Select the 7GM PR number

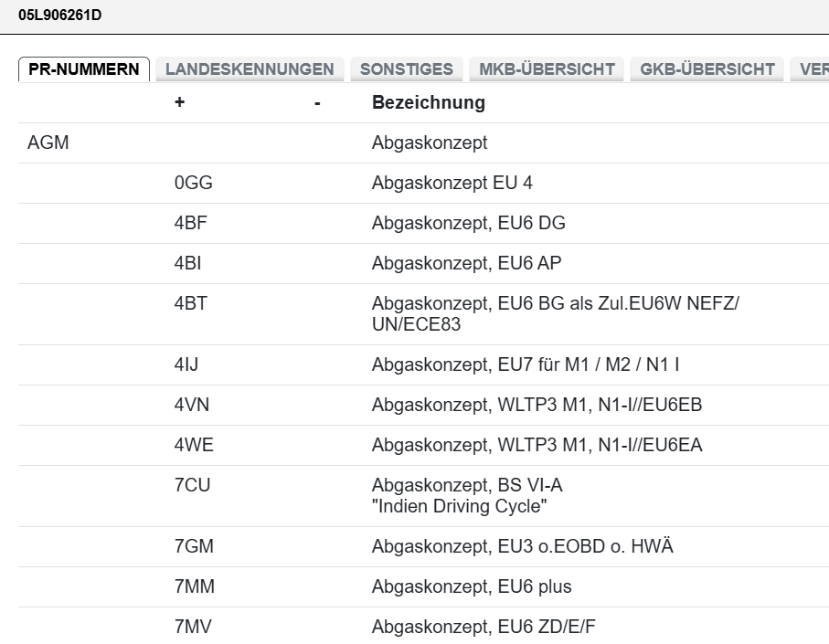coord(195,547)
